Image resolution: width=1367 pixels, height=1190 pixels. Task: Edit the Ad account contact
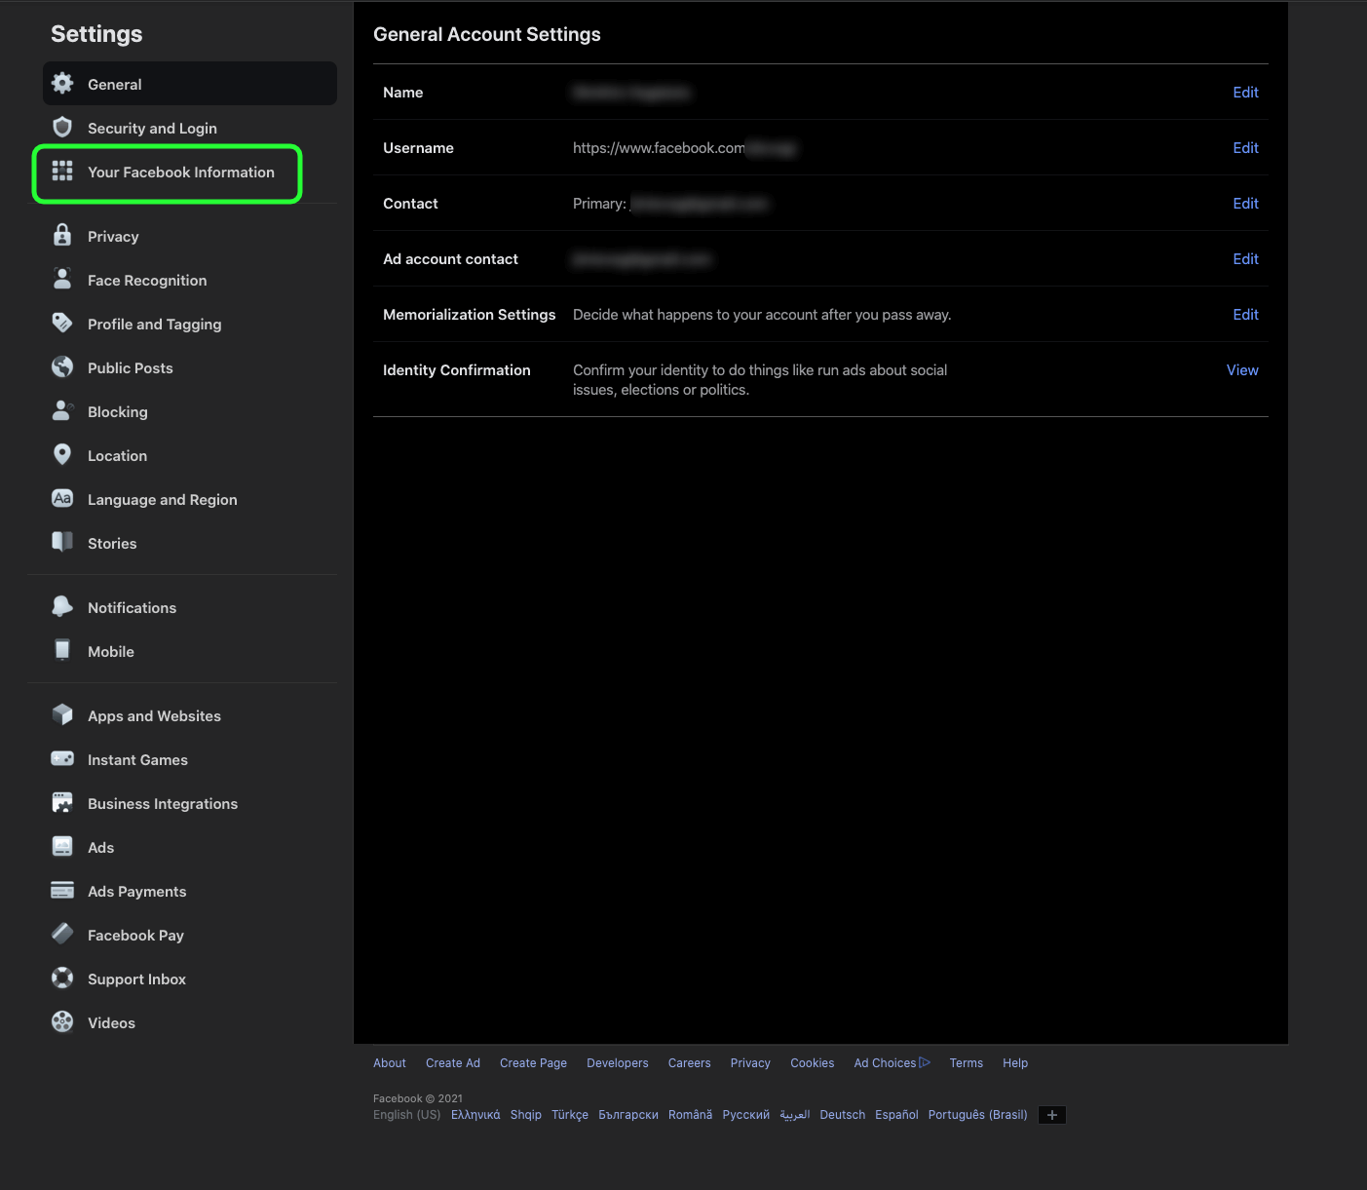click(x=1245, y=259)
